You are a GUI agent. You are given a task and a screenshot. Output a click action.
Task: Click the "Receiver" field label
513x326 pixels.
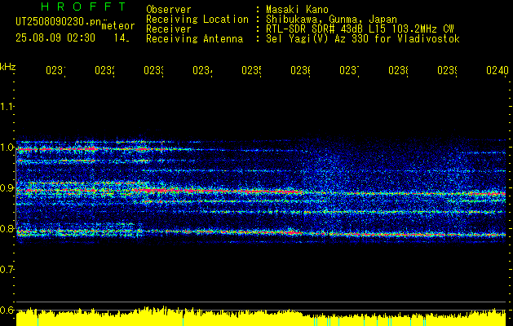click(169, 29)
